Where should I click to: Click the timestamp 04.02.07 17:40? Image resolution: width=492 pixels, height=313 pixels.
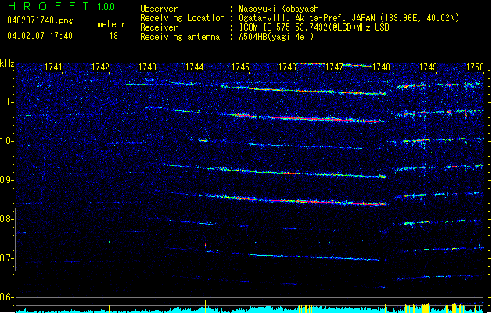pyautogui.click(x=40, y=36)
